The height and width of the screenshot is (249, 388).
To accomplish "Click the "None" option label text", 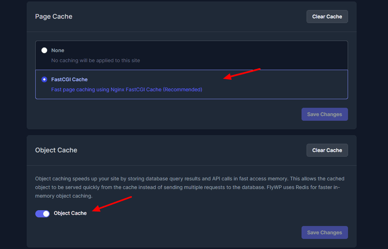I will 58,50.
